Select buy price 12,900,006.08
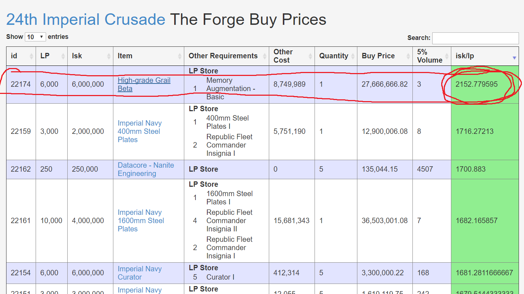This screenshot has height=294, width=524. pyautogui.click(x=385, y=131)
